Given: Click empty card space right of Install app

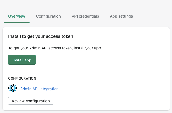Looking at the screenshot, I should 104,60.
